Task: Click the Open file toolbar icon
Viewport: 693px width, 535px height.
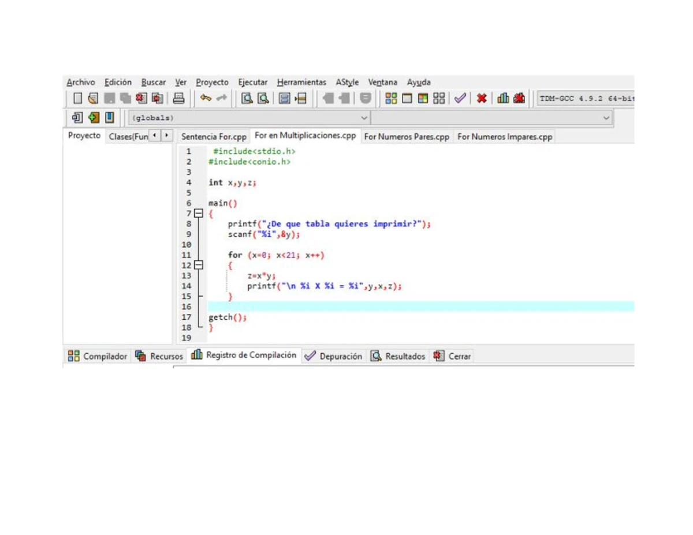Action: (x=93, y=99)
